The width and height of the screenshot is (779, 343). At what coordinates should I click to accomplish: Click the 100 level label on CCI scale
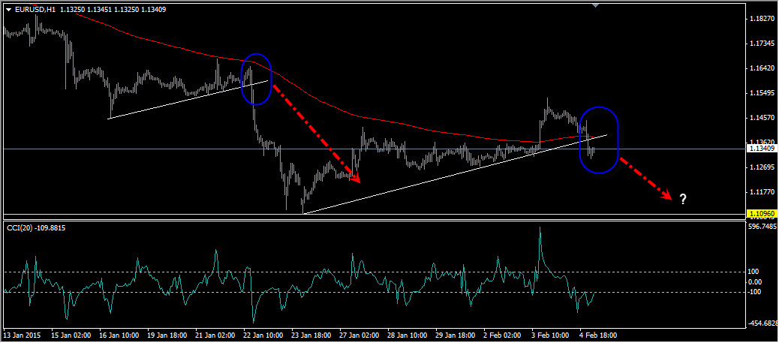coord(754,272)
